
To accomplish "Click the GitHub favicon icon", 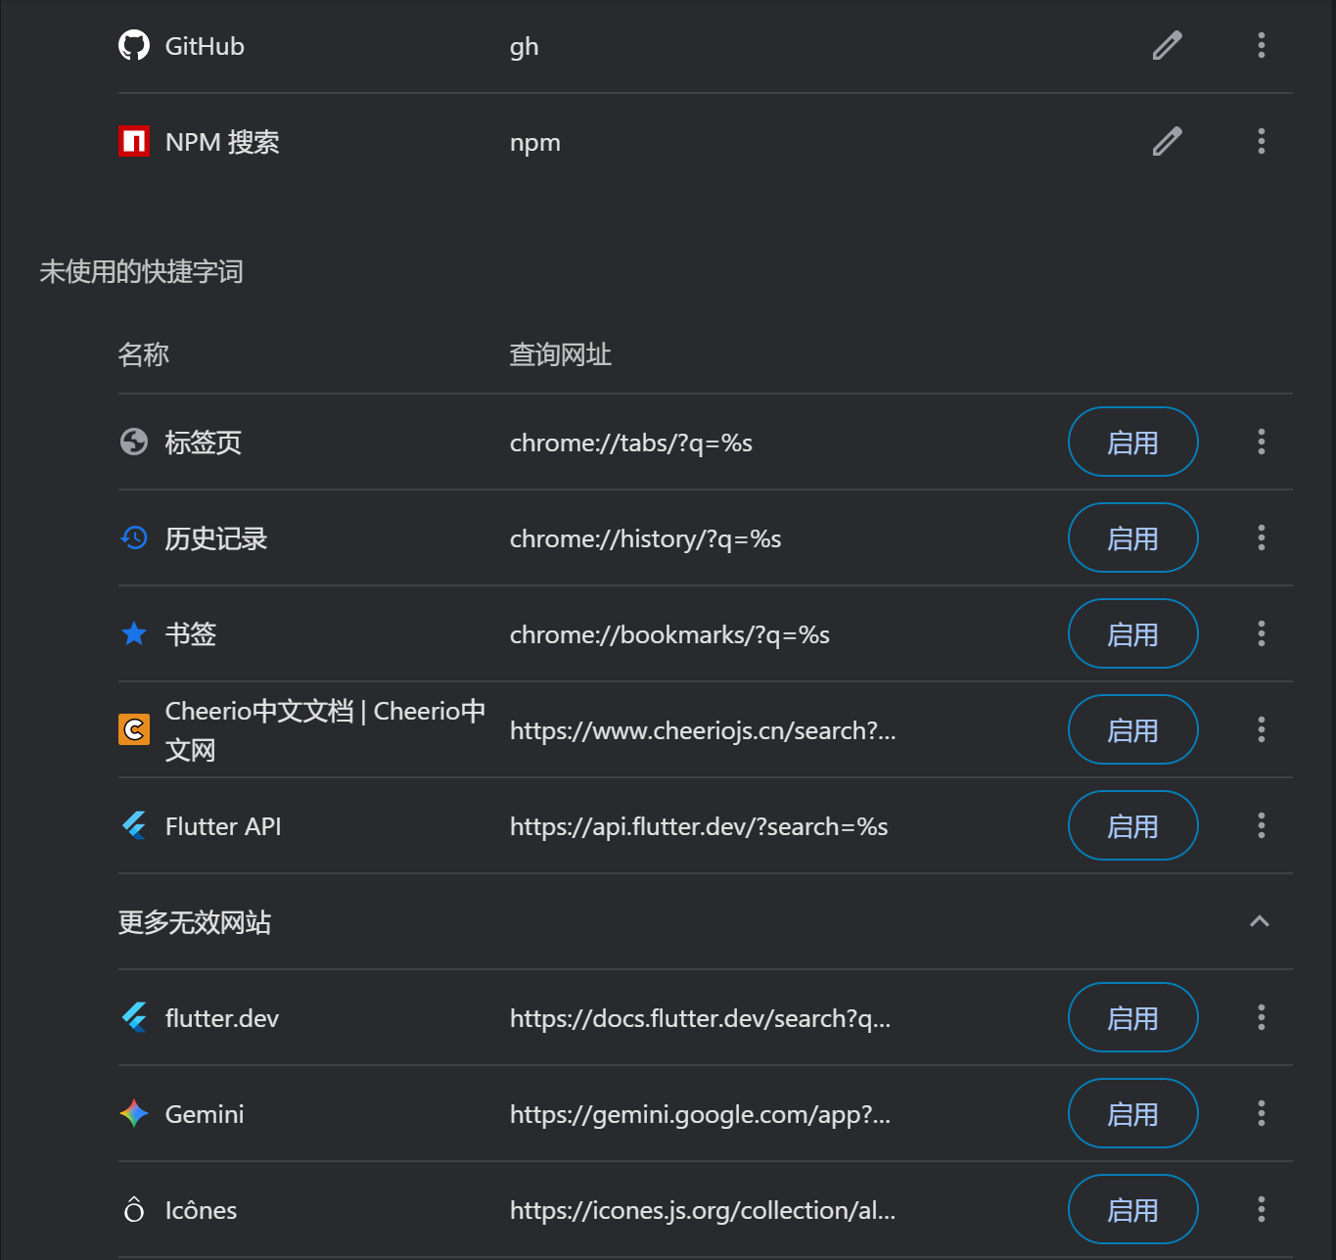I will [134, 45].
